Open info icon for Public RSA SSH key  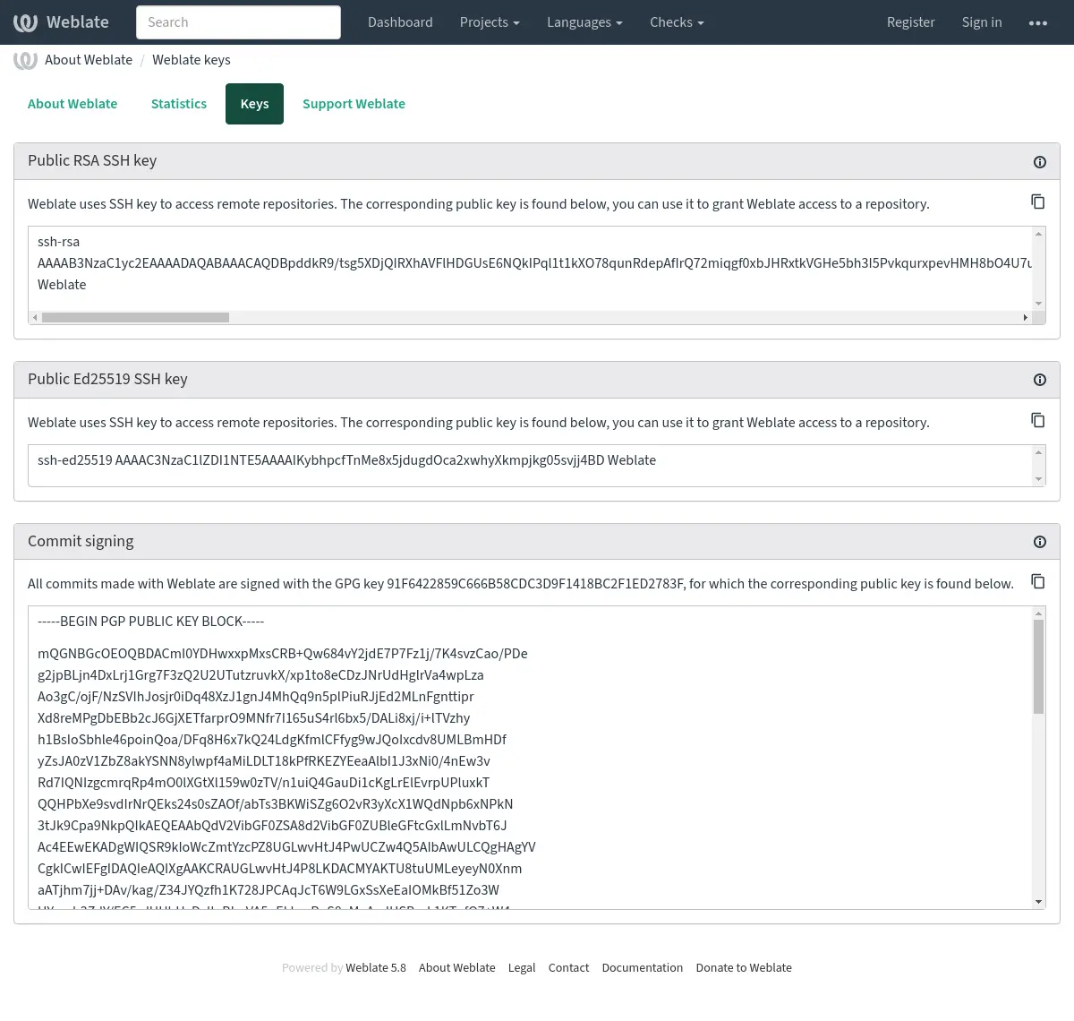tap(1040, 162)
